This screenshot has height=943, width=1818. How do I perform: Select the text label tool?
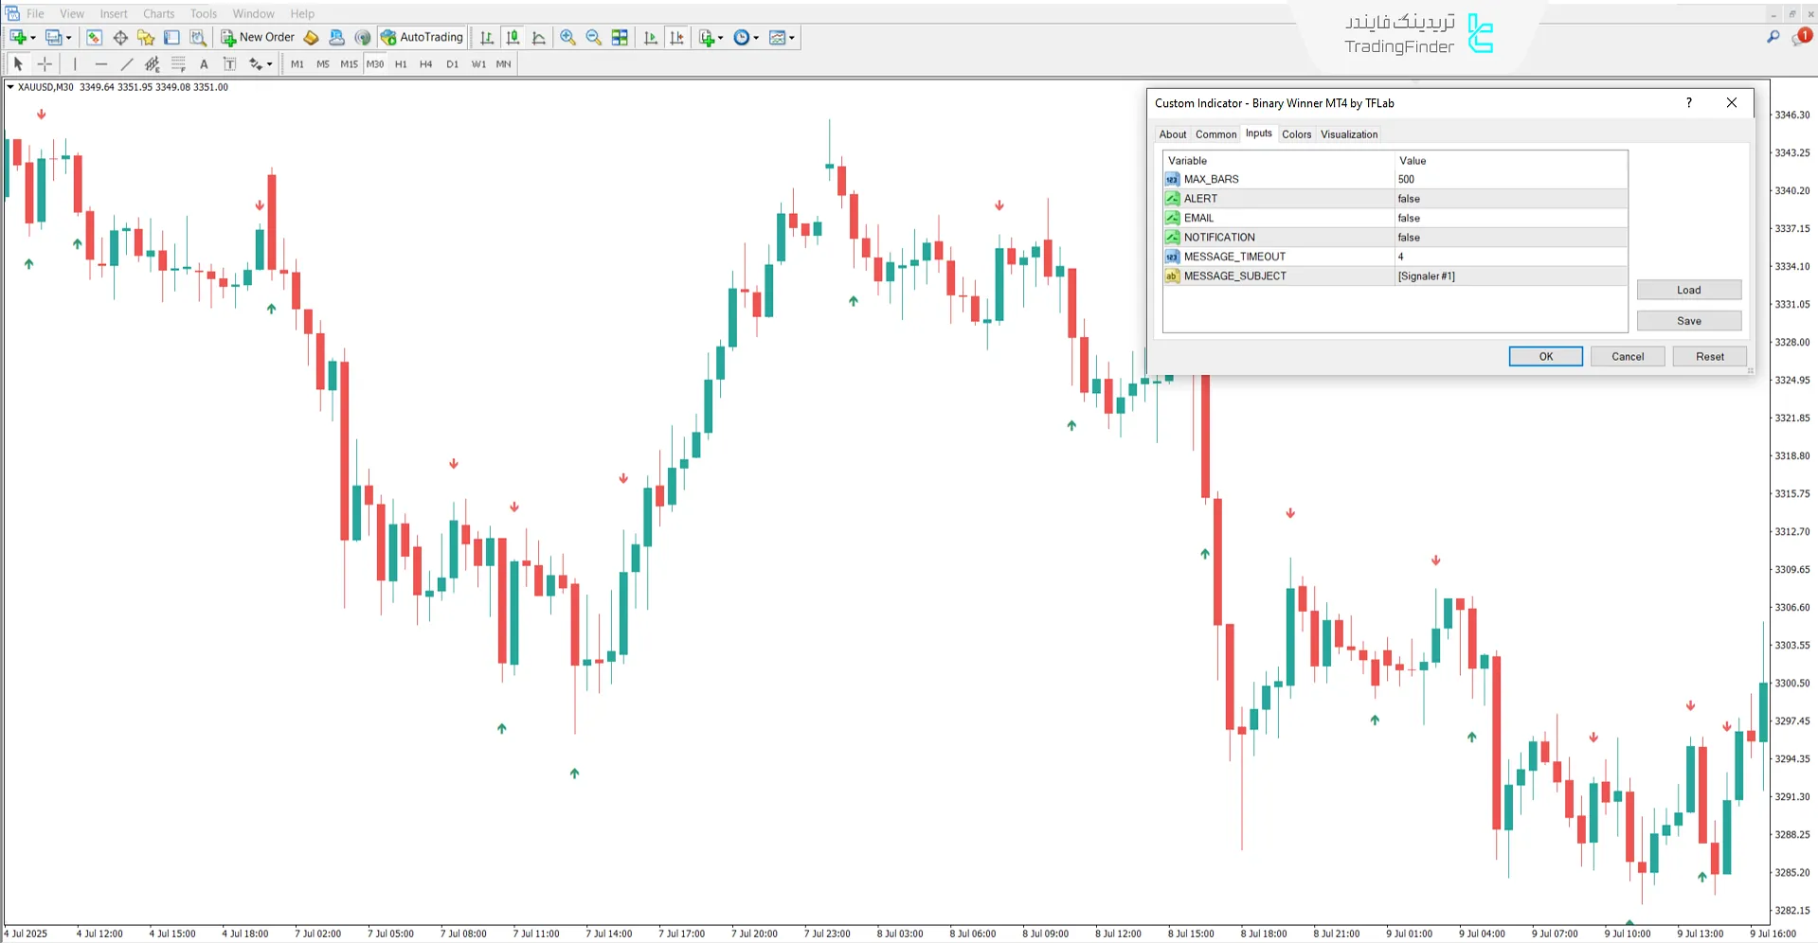tap(204, 64)
